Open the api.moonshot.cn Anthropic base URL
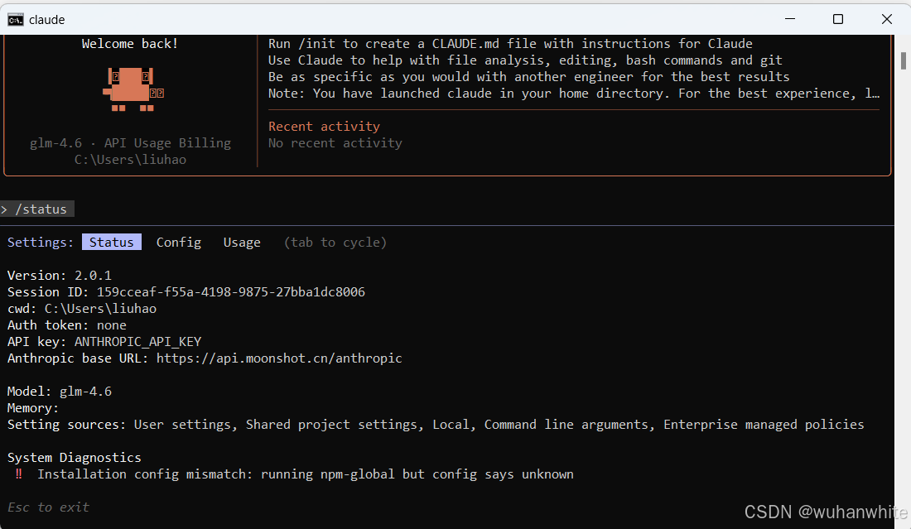Viewport: 911px width, 529px height. pyautogui.click(x=279, y=358)
